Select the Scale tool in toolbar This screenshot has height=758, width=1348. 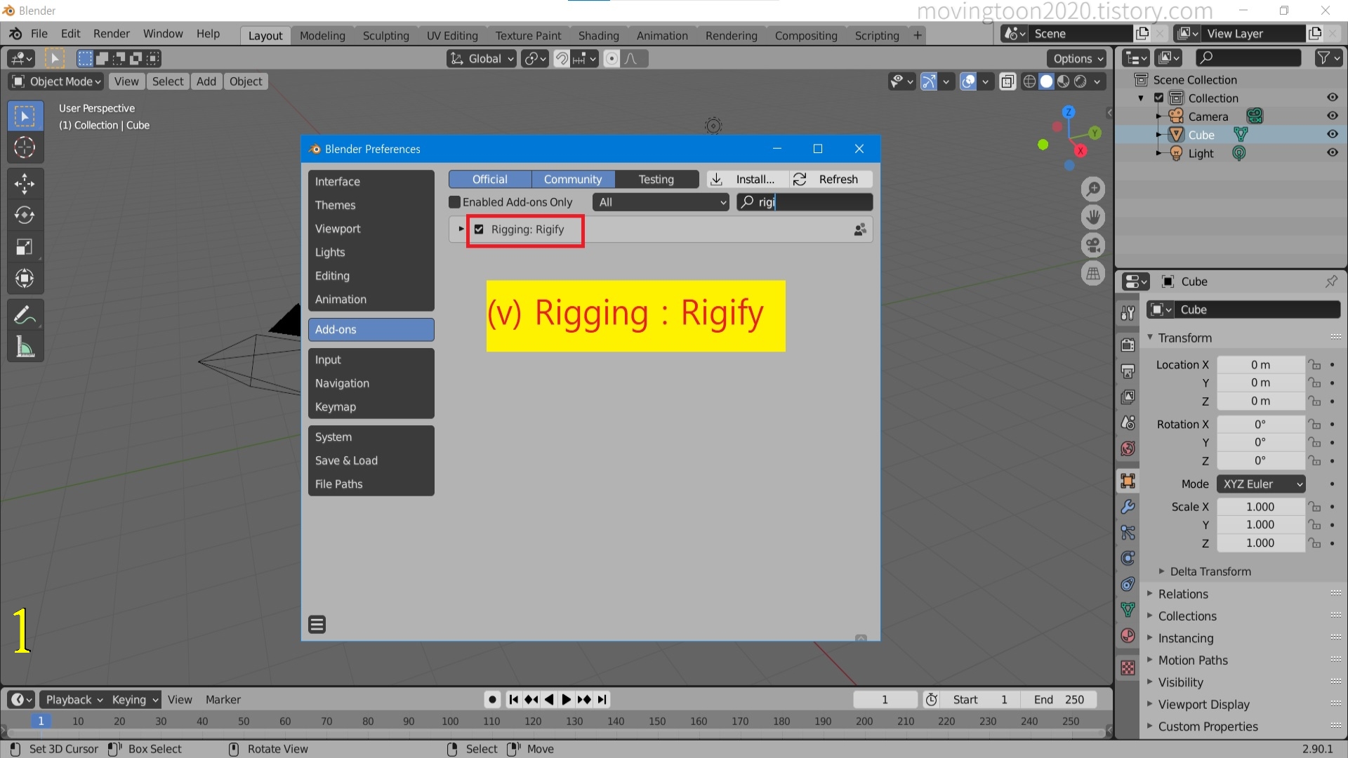click(25, 247)
